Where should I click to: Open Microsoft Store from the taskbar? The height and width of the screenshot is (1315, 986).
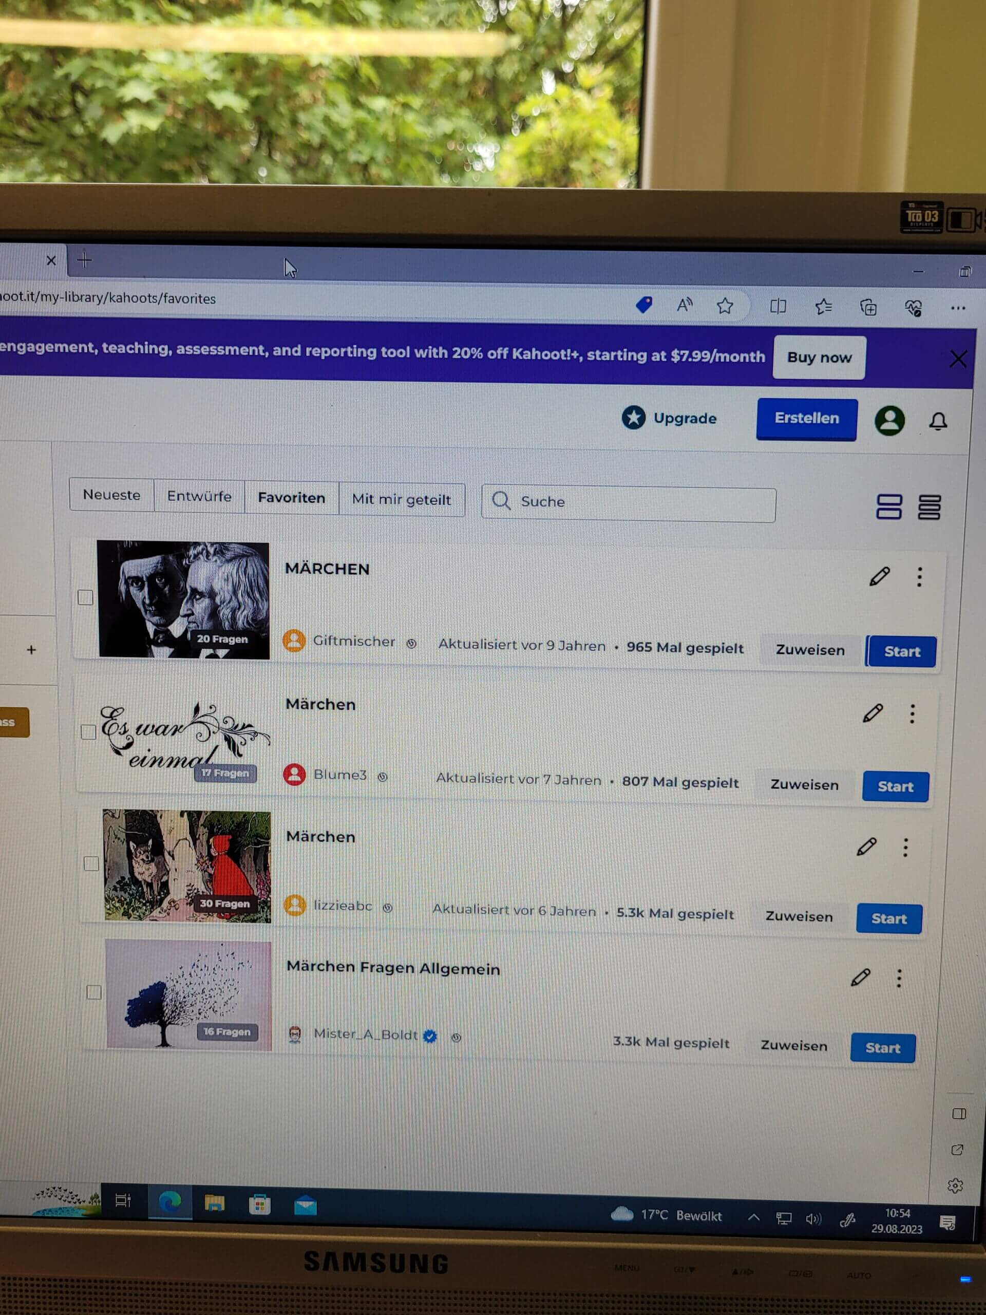pos(259,1205)
